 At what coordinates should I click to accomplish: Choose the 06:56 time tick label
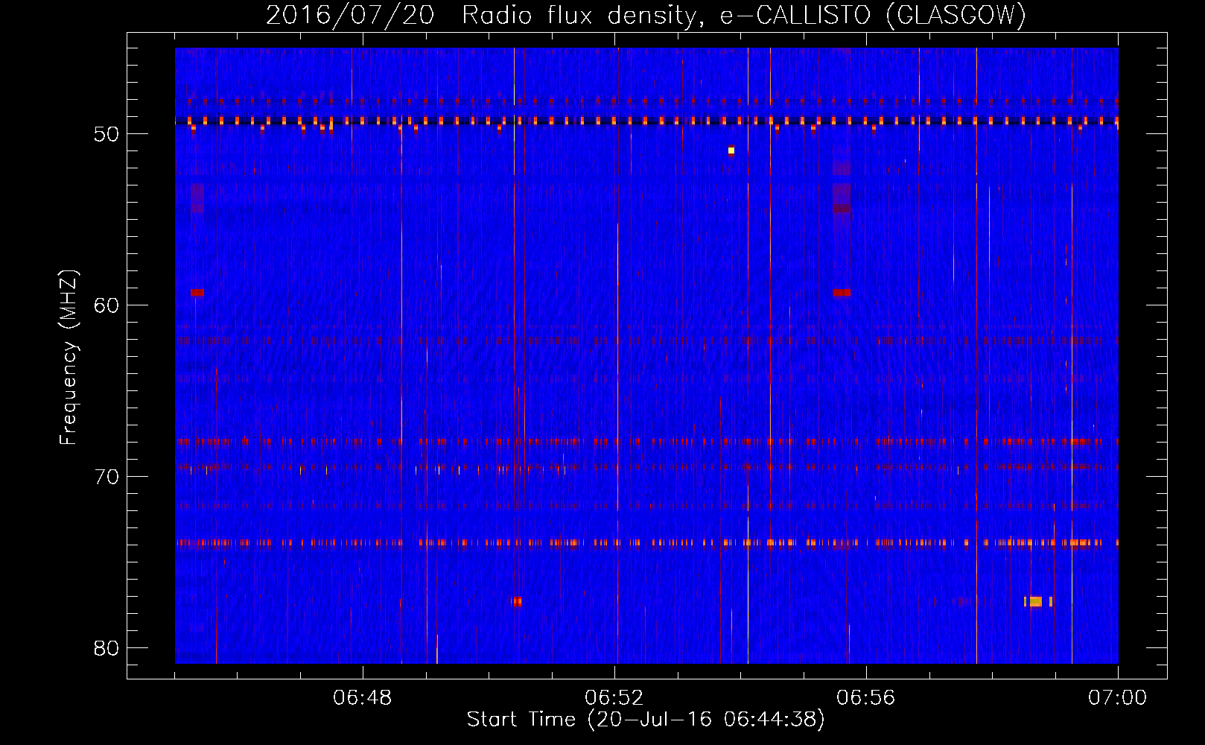[866, 698]
